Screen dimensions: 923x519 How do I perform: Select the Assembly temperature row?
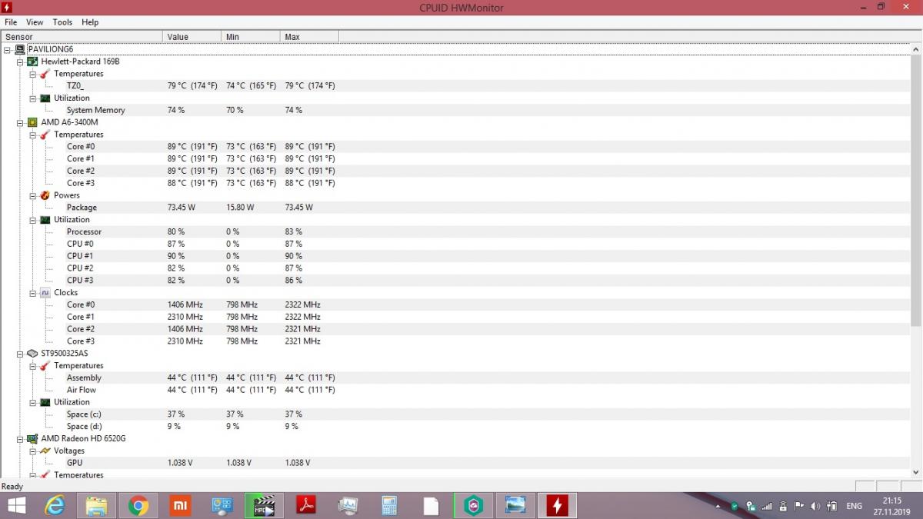454,378
